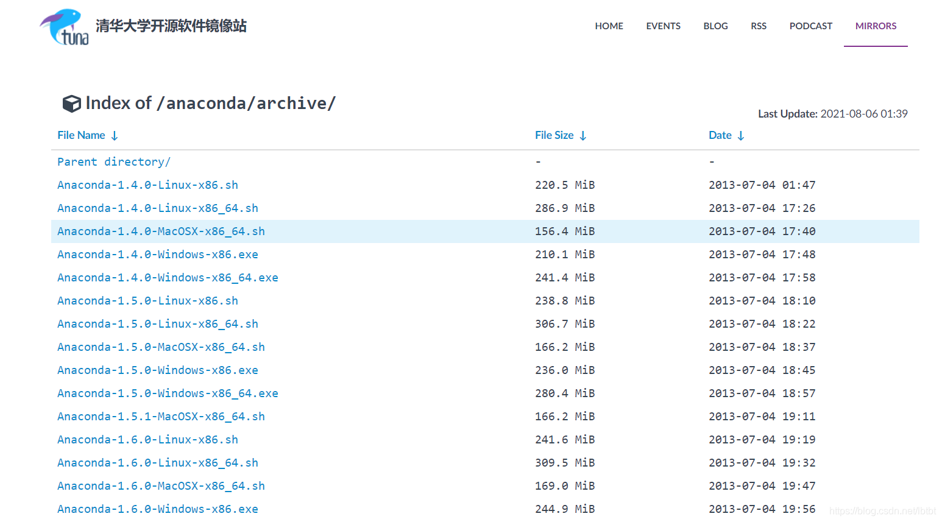This screenshot has height=522, width=942.
Task: Download Anaconda-1.5.0-Windows-x86_64.exe
Action: 168,393
